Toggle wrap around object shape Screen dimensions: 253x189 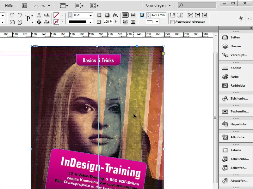125,22
